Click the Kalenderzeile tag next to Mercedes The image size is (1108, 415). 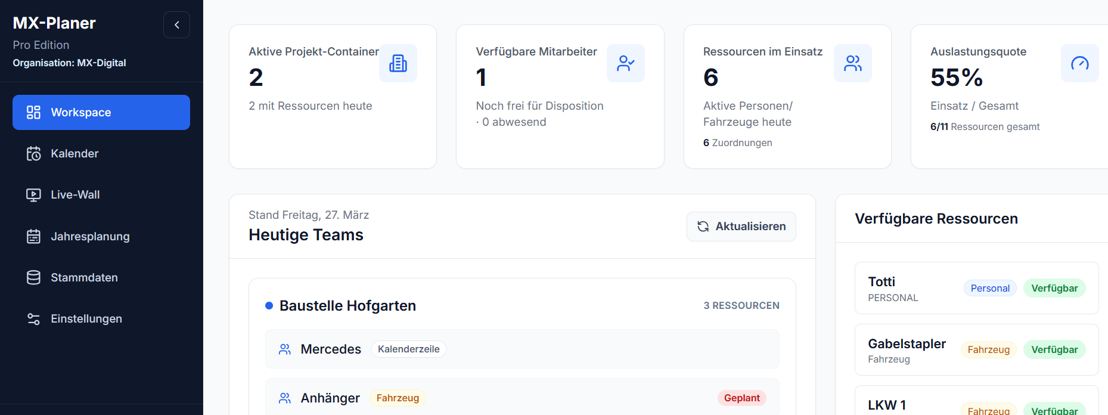(408, 349)
